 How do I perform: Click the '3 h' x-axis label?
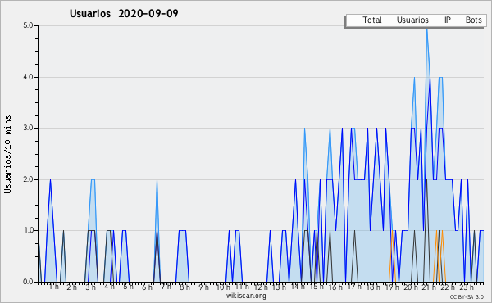click(91, 287)
